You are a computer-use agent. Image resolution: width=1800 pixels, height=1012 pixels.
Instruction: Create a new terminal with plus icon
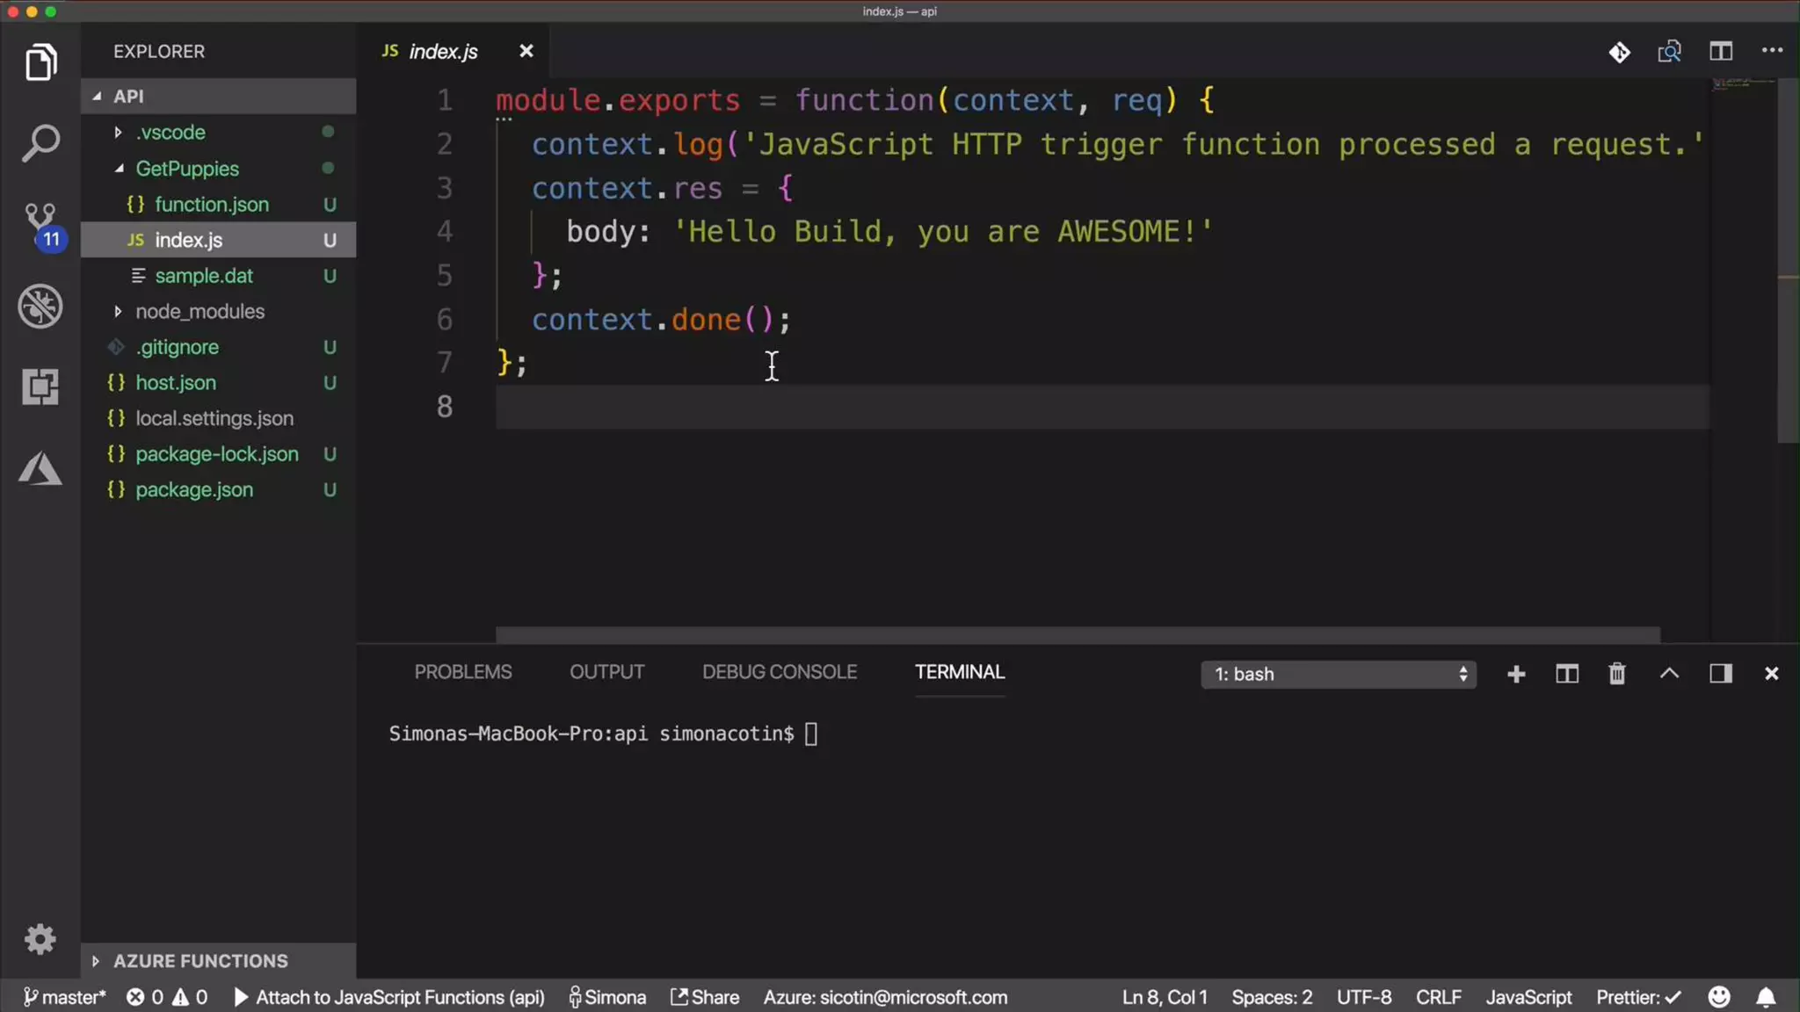[1516, 674]
